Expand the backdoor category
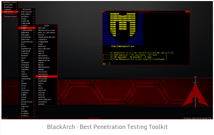This screenshot has height=135, width=214. (x=27, y=16)
